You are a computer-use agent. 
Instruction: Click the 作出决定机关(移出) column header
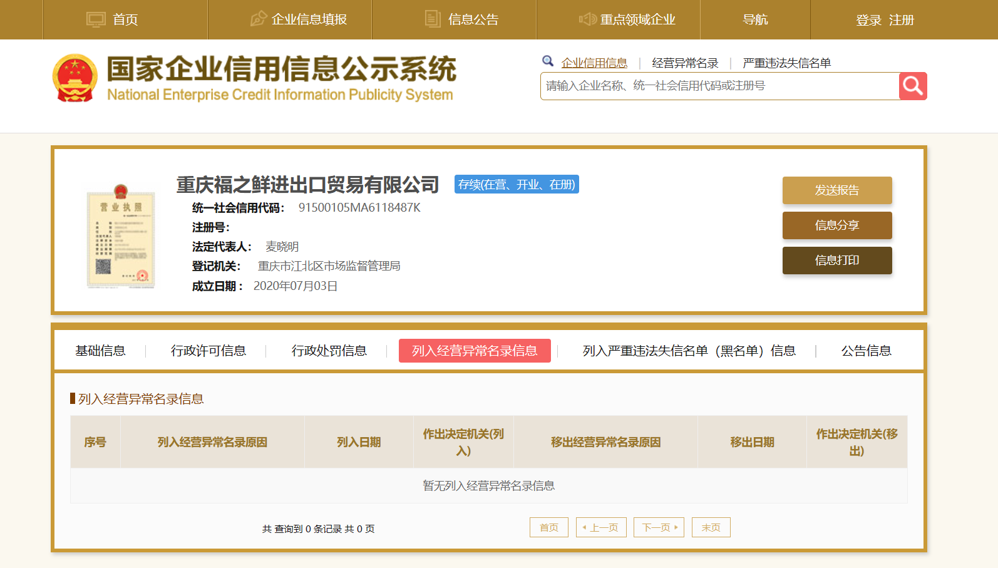click(857, 442)
